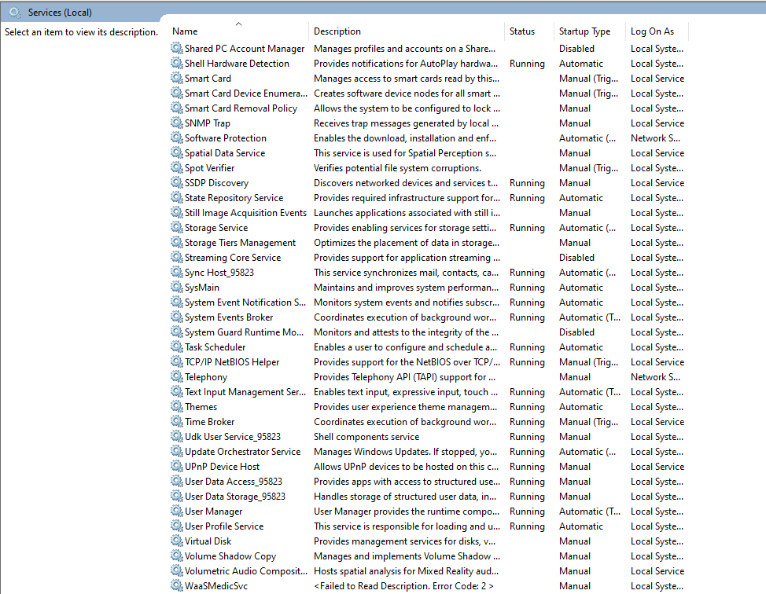Select System Event Notification S... row

pyautogui.click(x=428, y=302)
